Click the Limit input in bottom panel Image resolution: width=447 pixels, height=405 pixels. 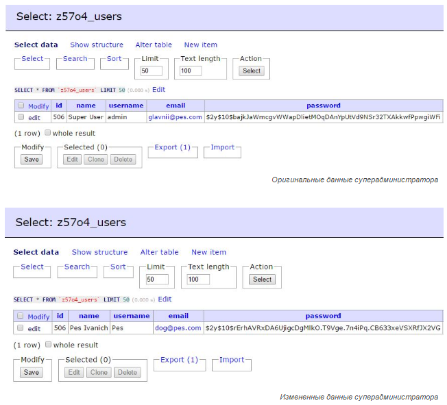[x=157, y=280]
